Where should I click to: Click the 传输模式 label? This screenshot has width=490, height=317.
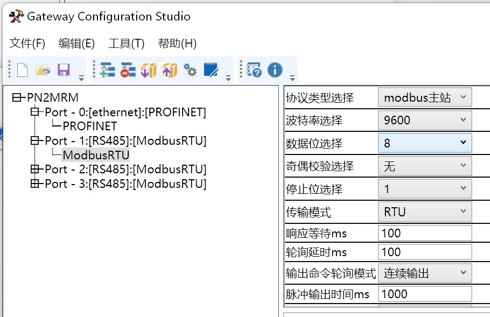[x=309, y=212]
